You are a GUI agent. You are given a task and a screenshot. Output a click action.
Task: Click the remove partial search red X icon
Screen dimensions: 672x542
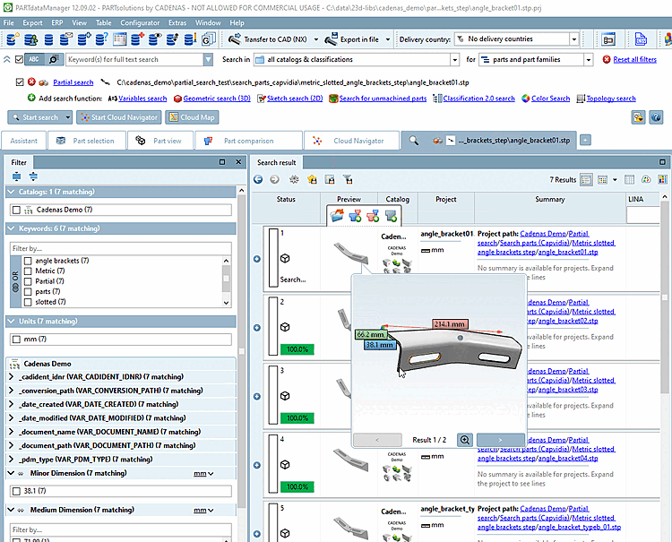[x=30, y=82]
